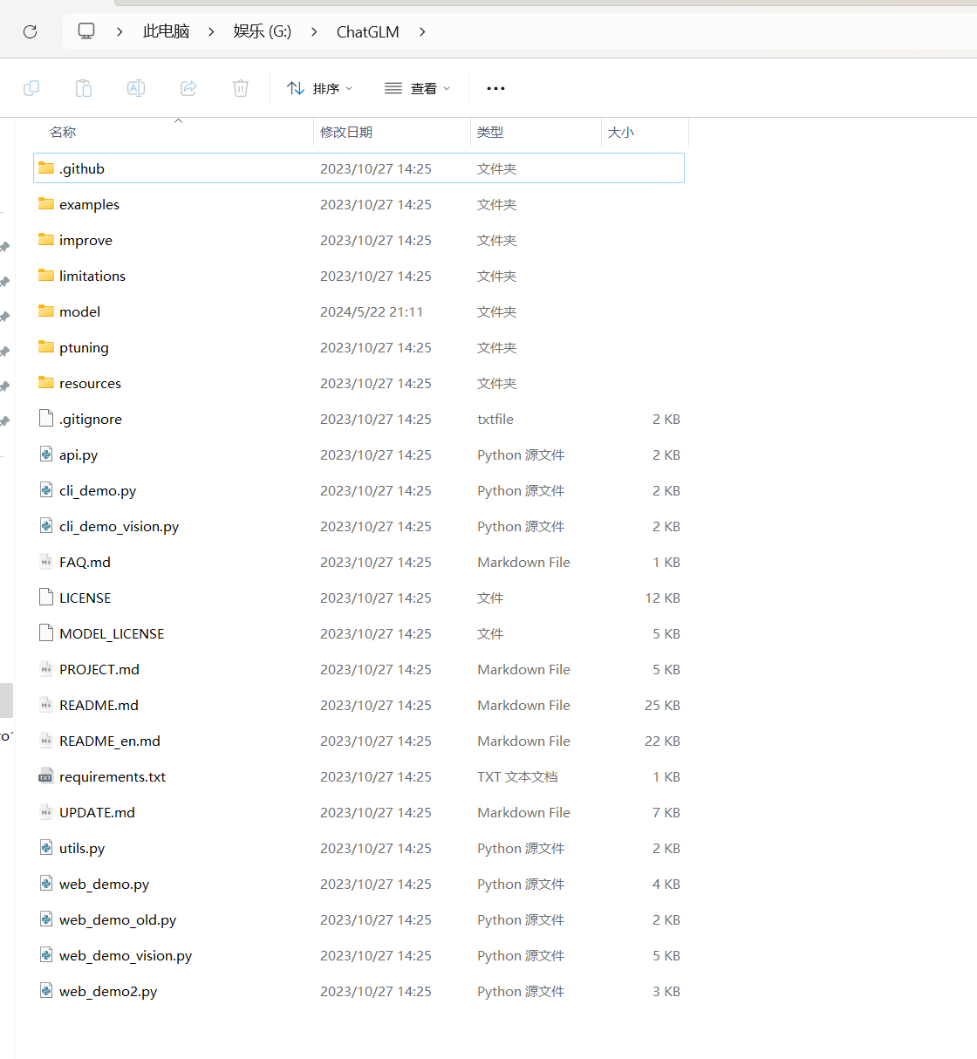Click the Rename icon in the toolbar
This screenshot has height=1059, width=977.
pyautogui.click(x=136, y=88)
